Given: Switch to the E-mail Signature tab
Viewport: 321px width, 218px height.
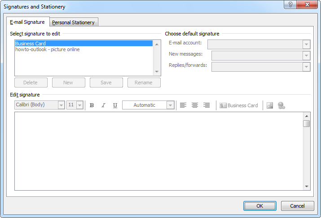Looking at the screenshot, I should tap(27, 22).
